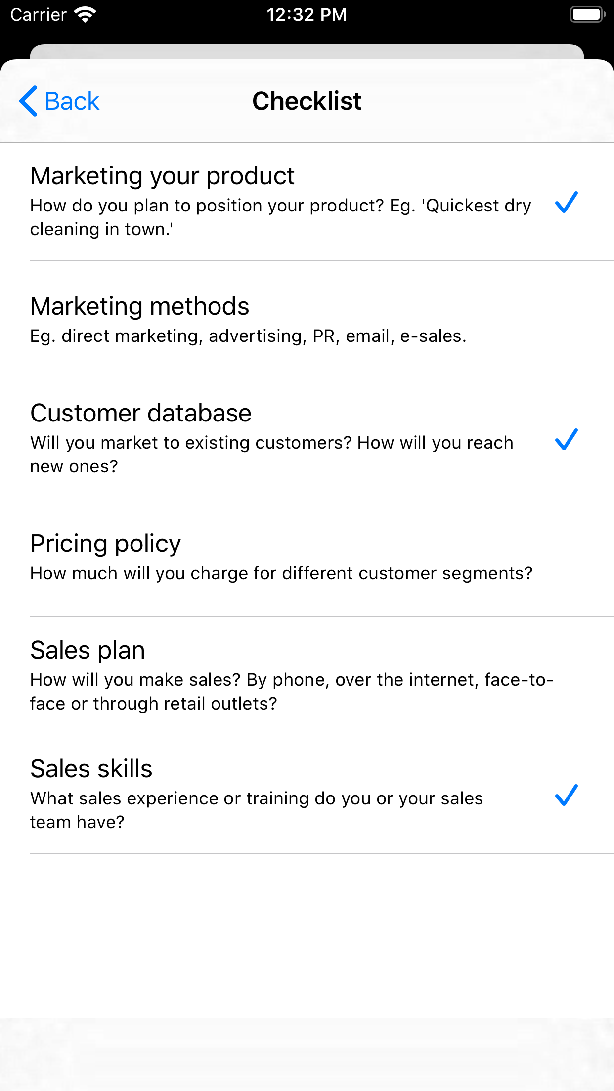Tap the direct marketing, advertising description text

[248, 336]
